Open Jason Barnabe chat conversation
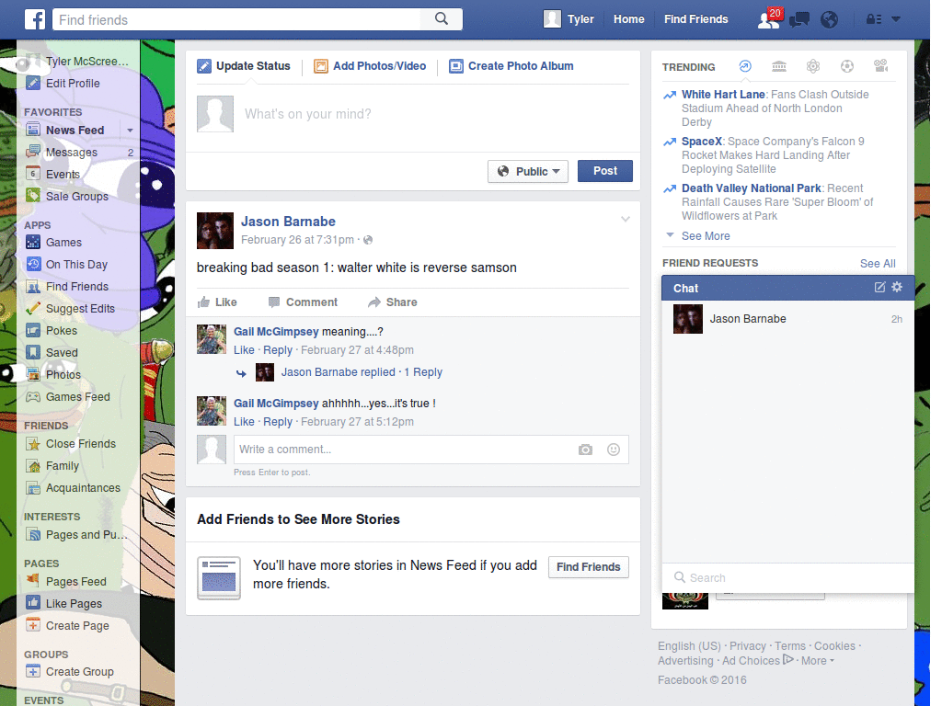The image size is (942, 706). coord(787,319)
